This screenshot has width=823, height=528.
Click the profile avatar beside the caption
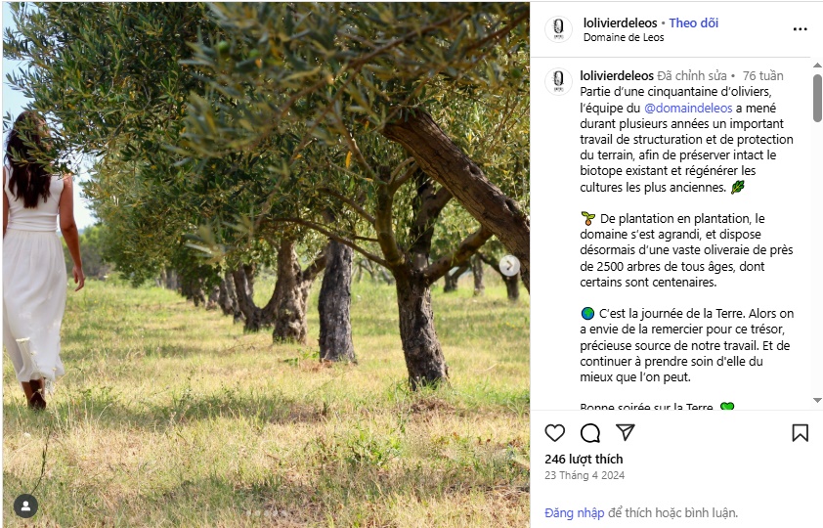tap(558, 80)
